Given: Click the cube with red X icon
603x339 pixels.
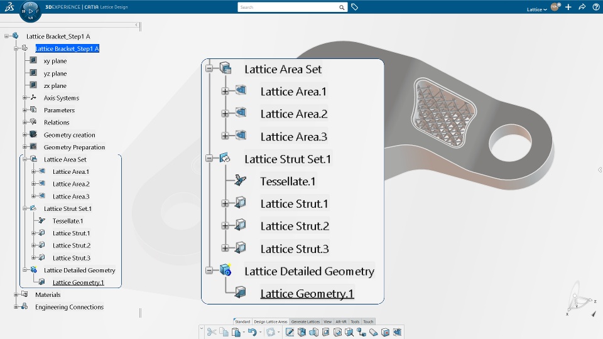Looking at the screenshot, I should pyautogui.click(x=385, y=332).
